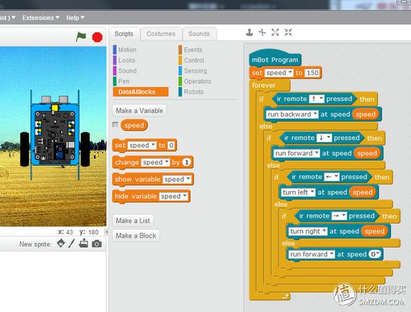Select the Shrink sprite tool
The image size is (411, 312).
pos(288,32)
